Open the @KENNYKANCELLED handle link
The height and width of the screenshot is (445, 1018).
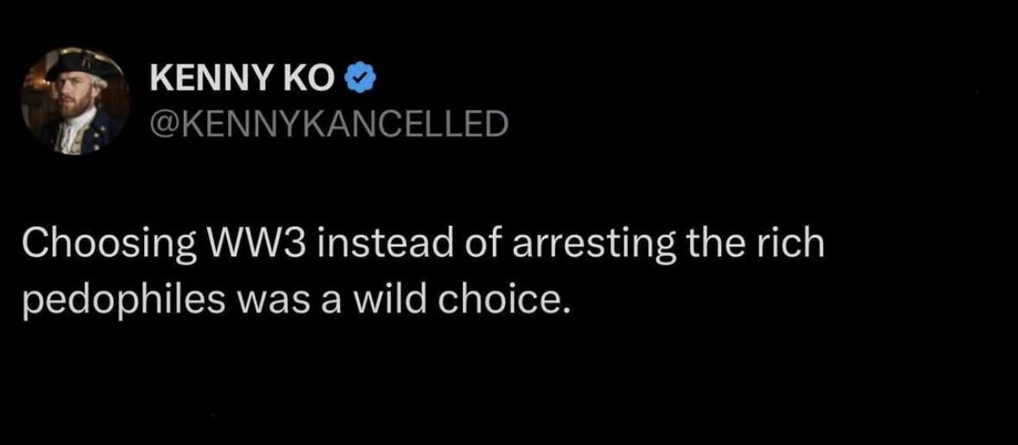click(328, 125)
